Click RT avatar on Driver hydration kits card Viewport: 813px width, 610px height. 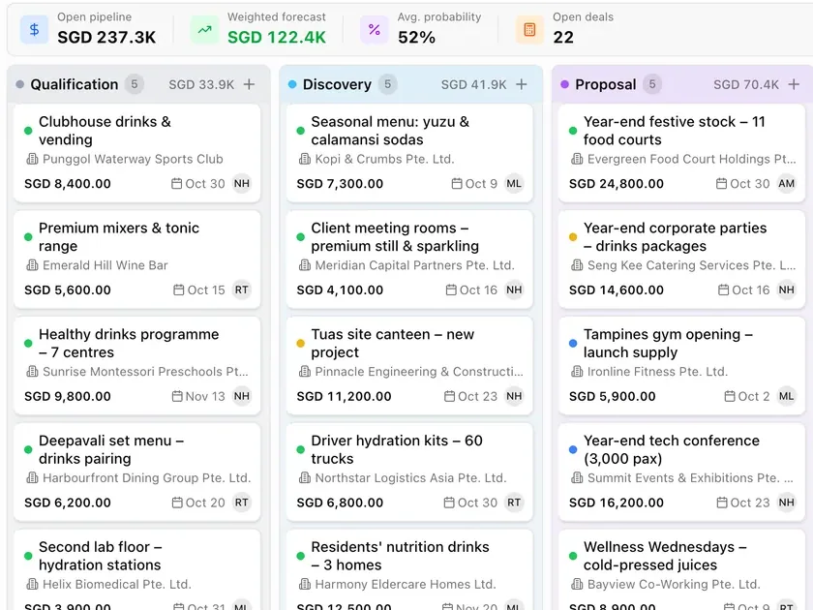point(514,503)
